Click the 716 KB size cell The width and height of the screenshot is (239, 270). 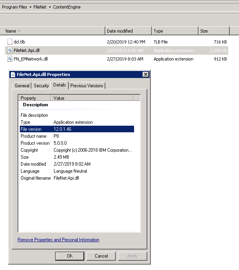coord(220,42)
